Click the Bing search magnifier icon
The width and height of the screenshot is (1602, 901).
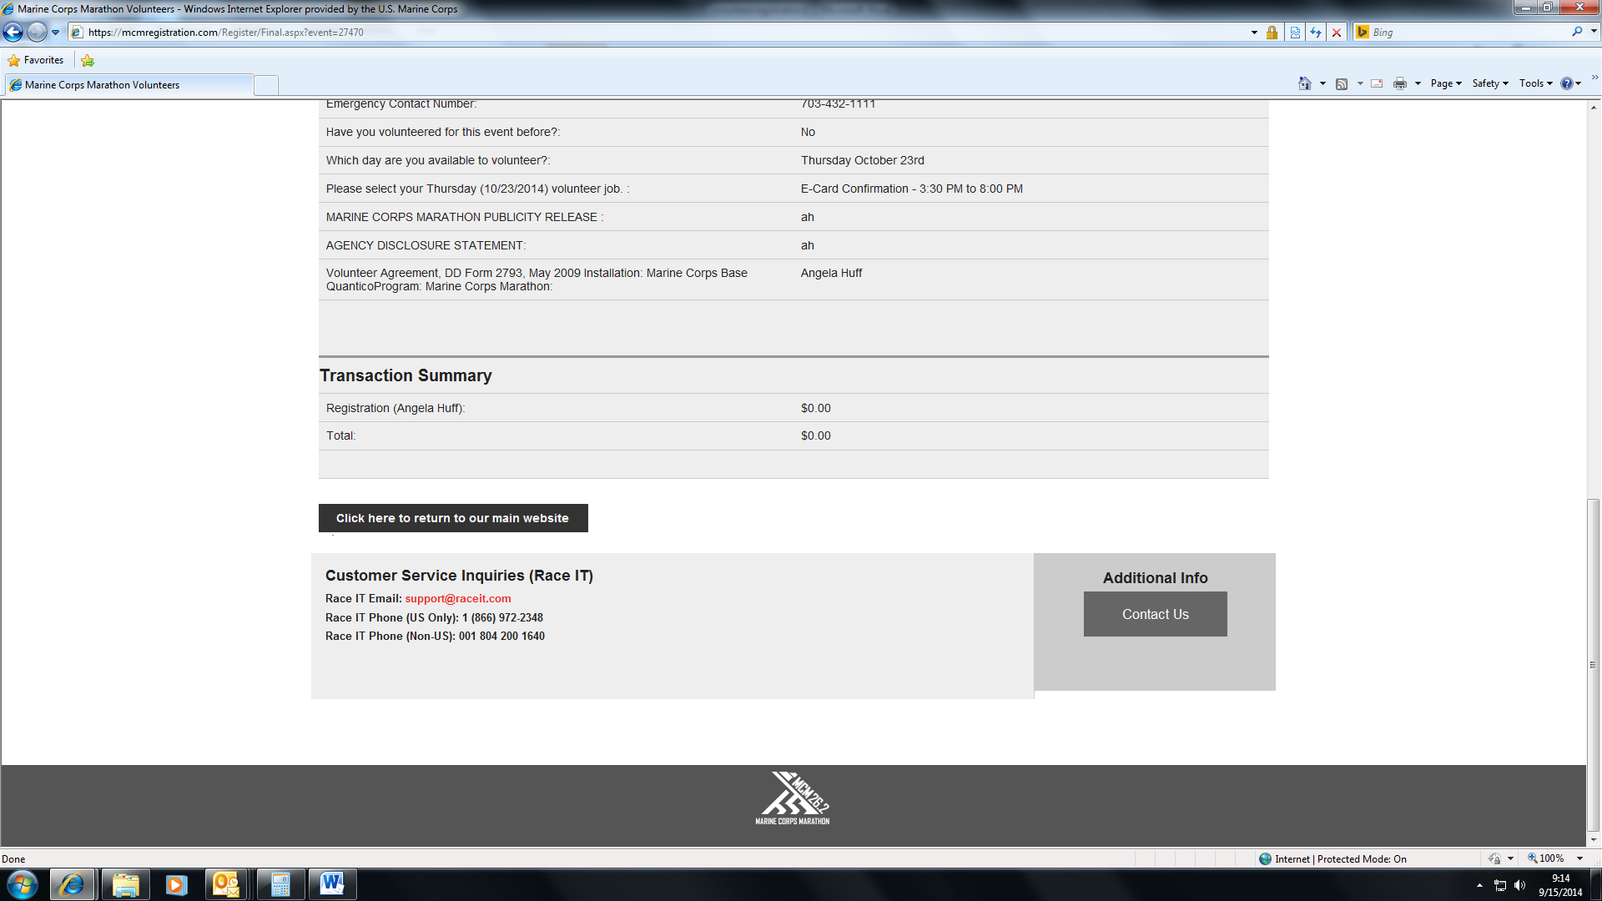(1576, 32)
